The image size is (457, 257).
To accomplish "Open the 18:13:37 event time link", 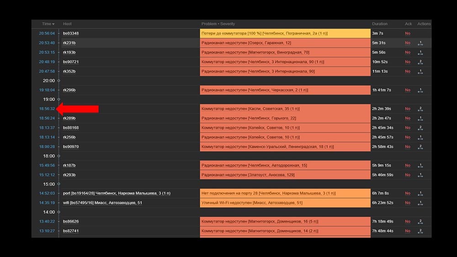I will point(47,127).
